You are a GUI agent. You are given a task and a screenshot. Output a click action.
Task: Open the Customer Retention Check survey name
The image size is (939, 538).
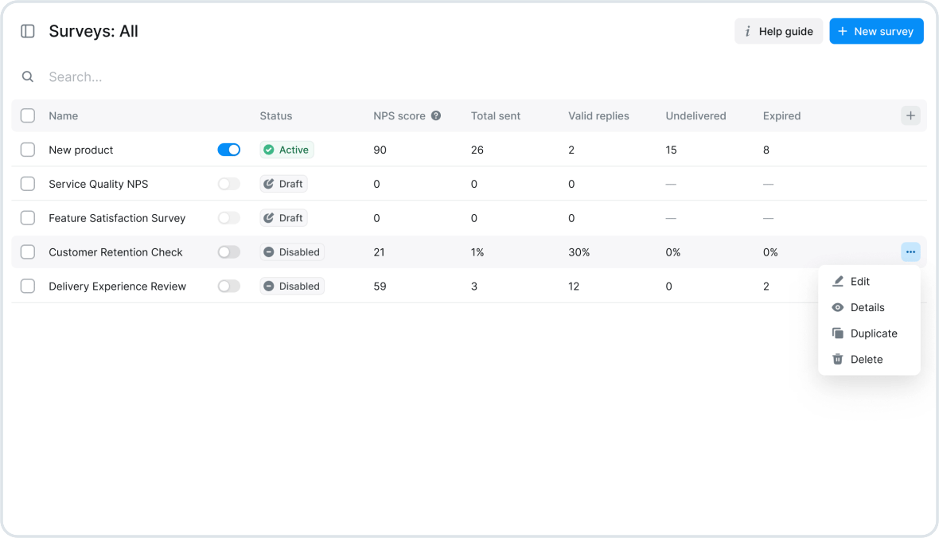[115, 252]
